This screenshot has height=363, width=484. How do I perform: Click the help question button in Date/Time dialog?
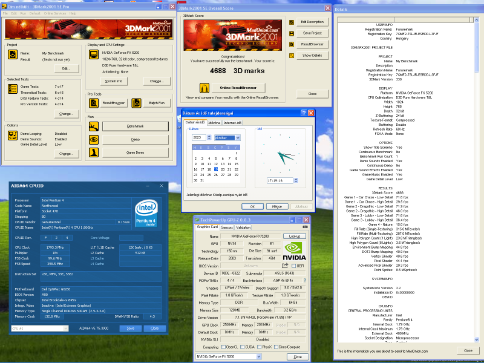(304, 113)
